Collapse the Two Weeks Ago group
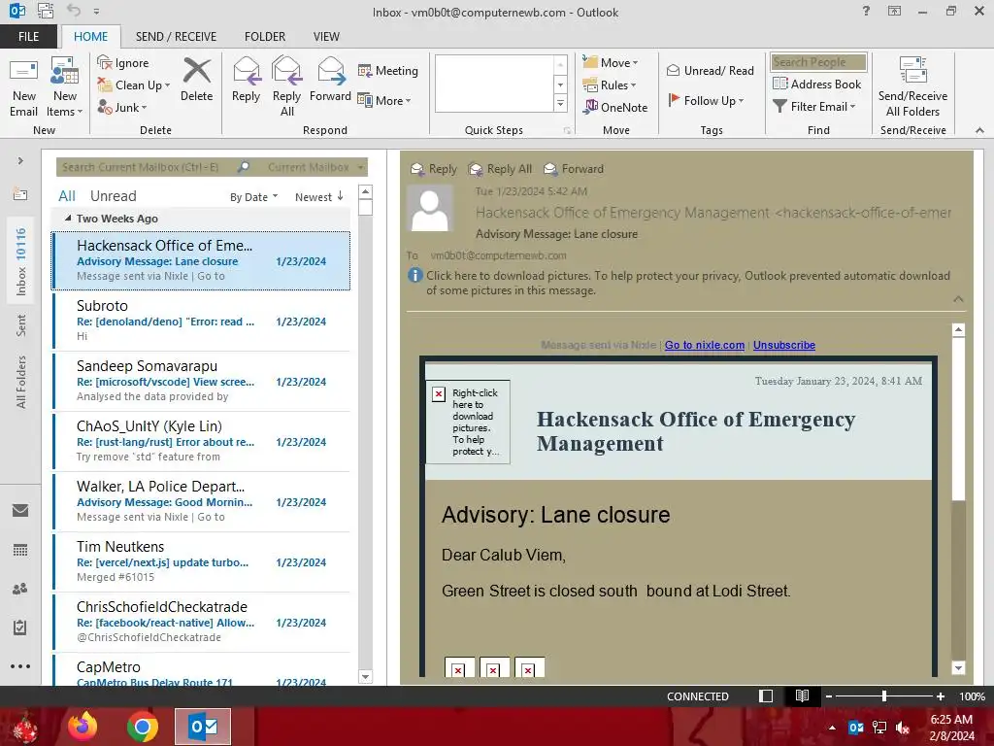 68,219
